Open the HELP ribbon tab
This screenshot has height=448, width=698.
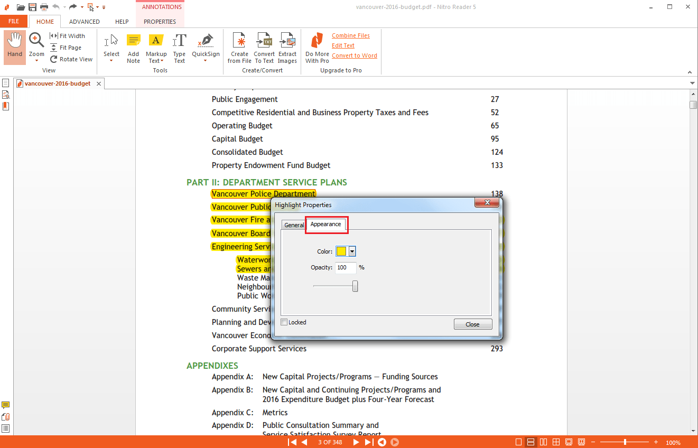[122, 22]
